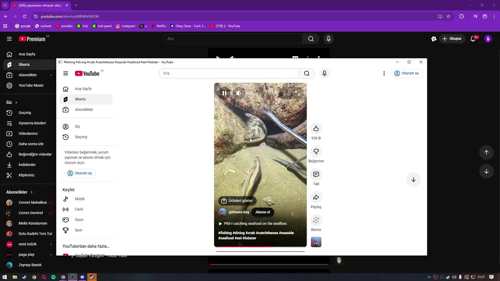This screenshot has width=500, height=281.
Task: Enter fullscreen on the Short video
Action: coord(297,93)
